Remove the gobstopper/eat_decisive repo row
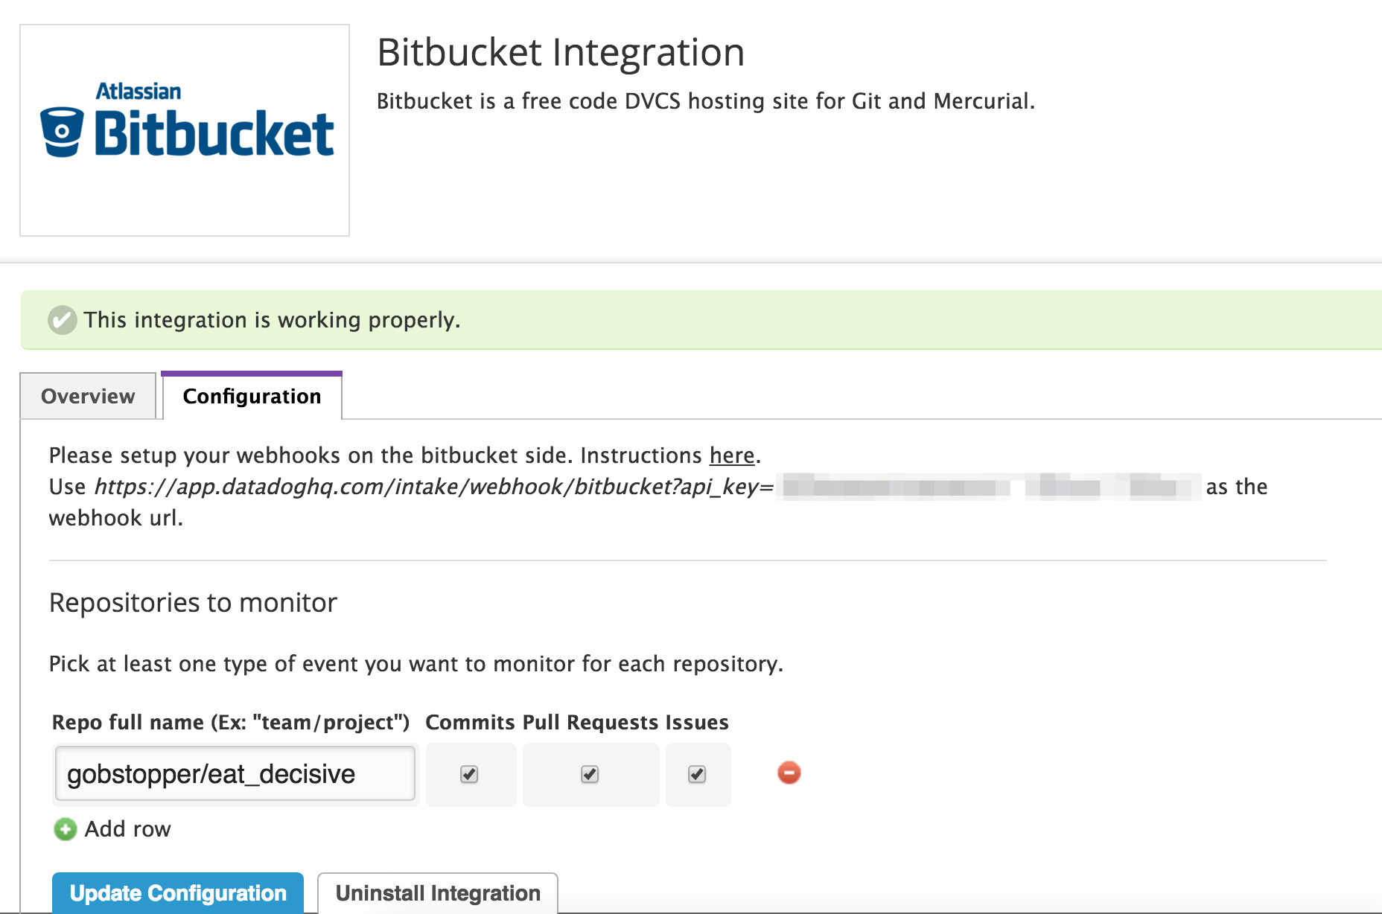1382x914 pixels. tap(788, 773)
